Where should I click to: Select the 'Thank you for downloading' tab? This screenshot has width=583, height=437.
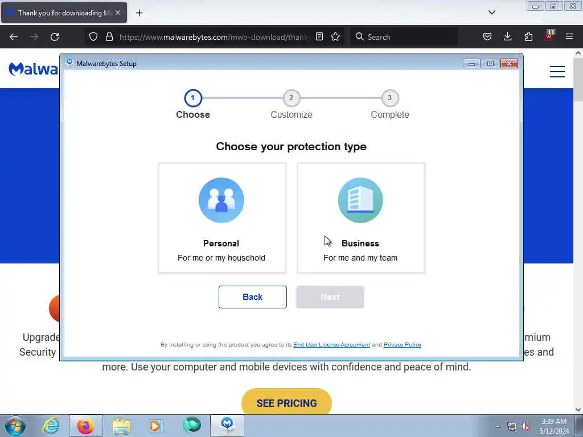point(64,13)
